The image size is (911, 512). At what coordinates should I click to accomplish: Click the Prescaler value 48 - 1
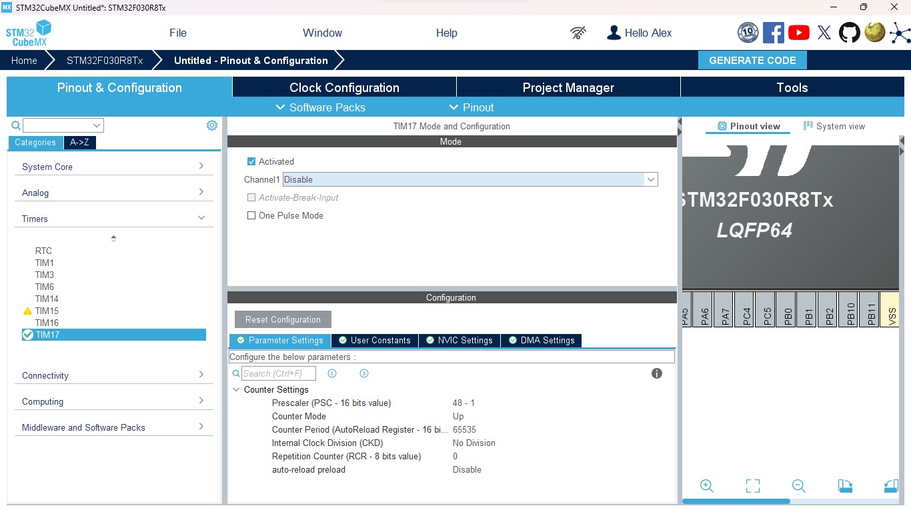[x=464, y=403]
